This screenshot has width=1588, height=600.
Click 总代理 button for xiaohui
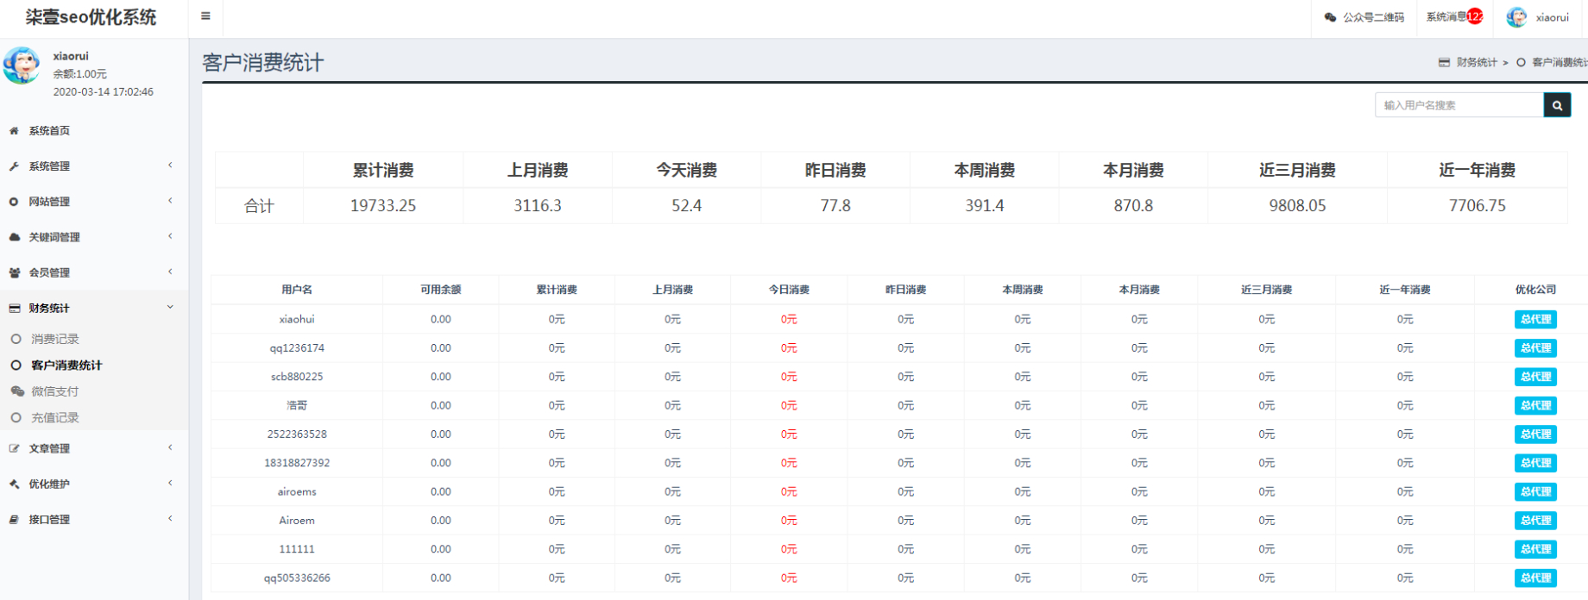pos(1535,319)
